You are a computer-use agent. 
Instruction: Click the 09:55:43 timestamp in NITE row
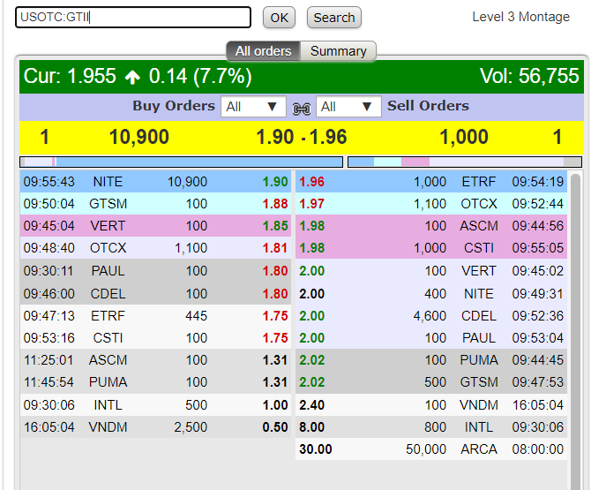[x=49, y=182]
